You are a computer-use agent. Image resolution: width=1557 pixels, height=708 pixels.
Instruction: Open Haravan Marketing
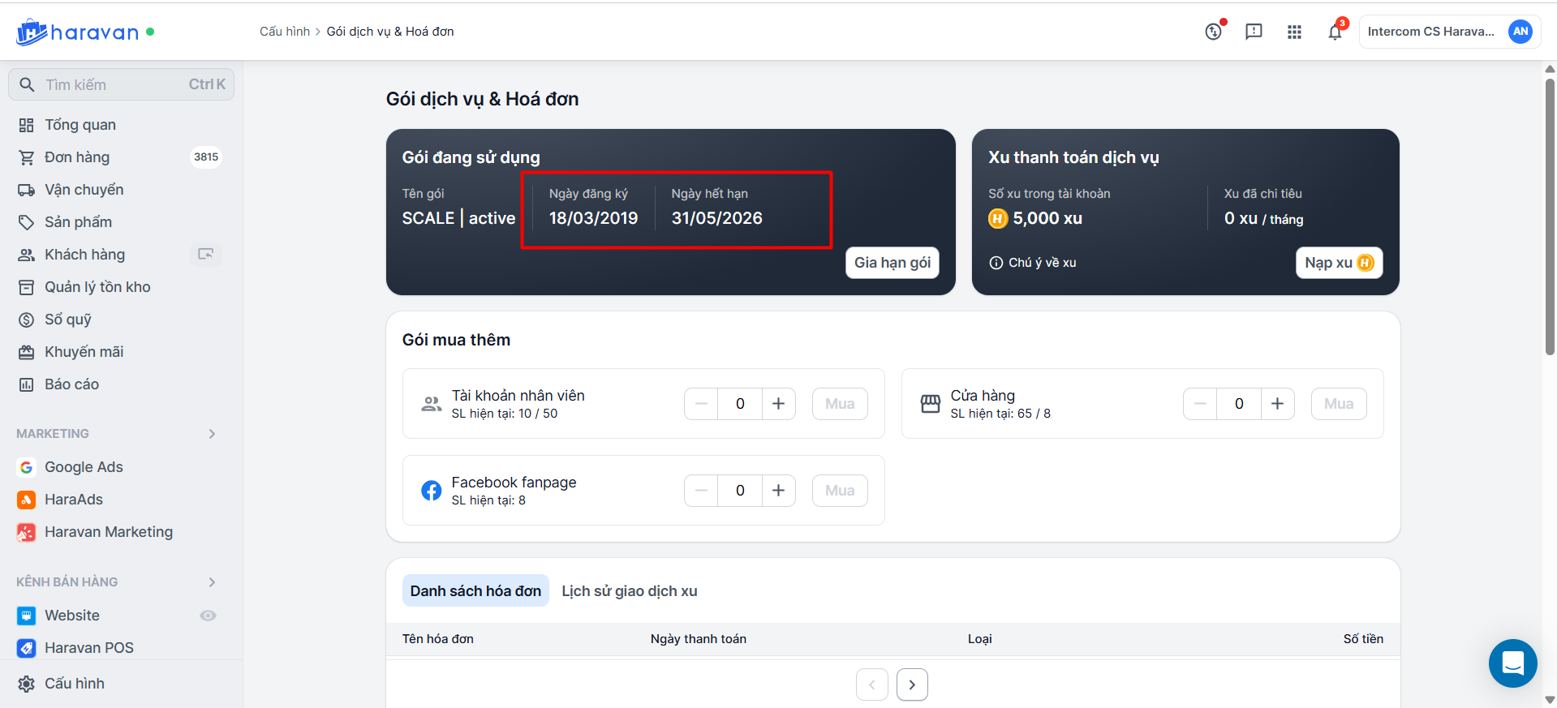pos(109,532)
